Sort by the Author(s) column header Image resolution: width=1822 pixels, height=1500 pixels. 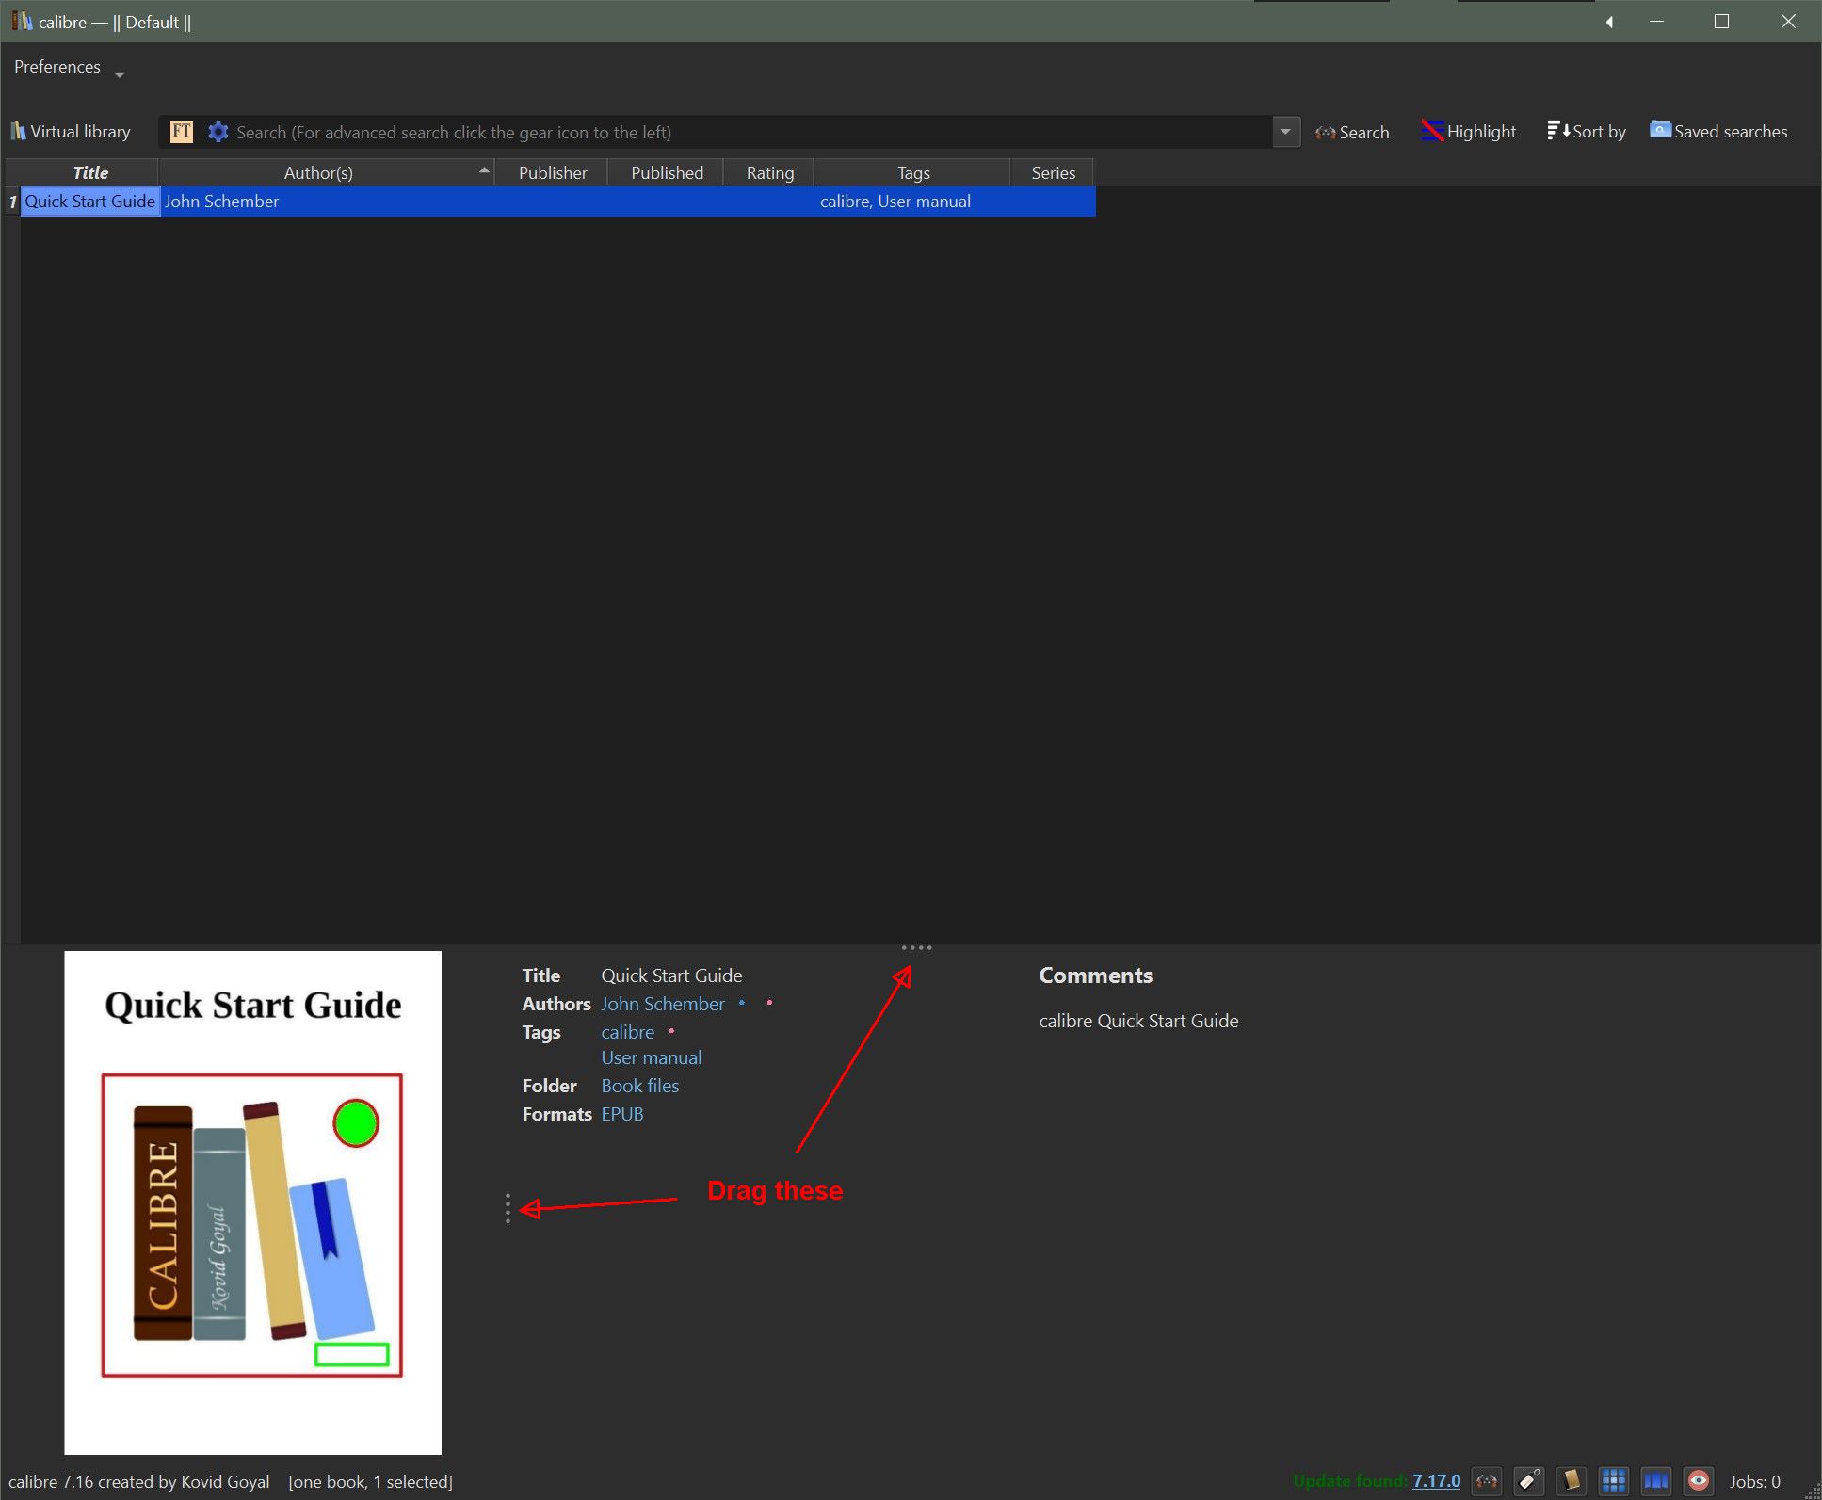click(318, 172)
